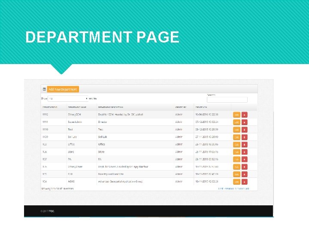The image size is (309, 232).
Task: Edit the department created 26-11-2015 09:52:16
Action: [236, 159]
